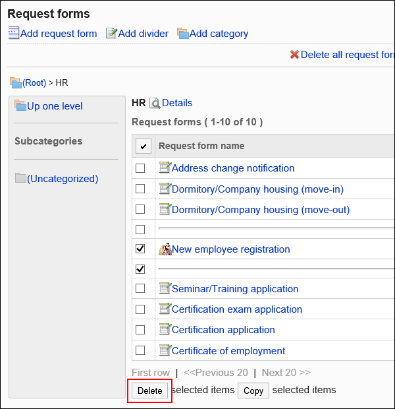Image resolution: width=395 pixels, height=409 pixels.
Task: Delete the selected items
Action: 149,391
